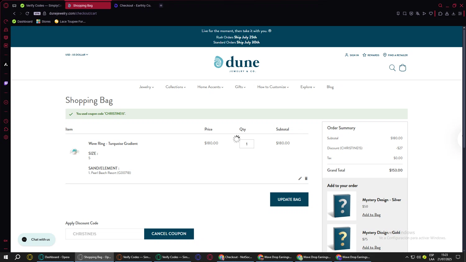Click the CANCEL COUPON button

click(x=169, y=234)
